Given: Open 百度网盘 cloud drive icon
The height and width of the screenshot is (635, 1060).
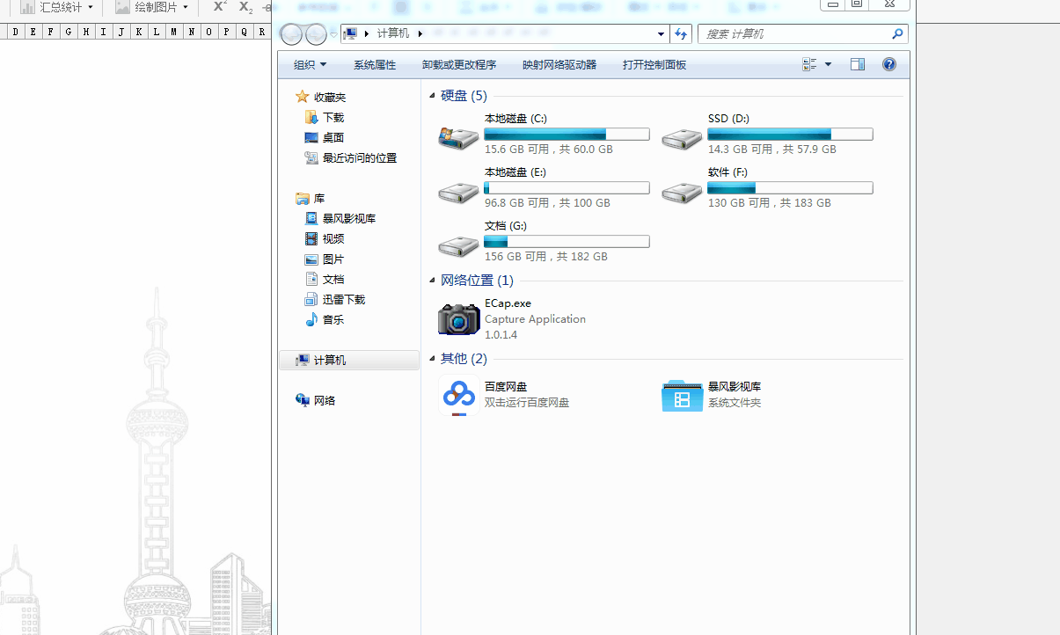Looking at the screenshot, I should pyautogui.click(x=458, y=395).
